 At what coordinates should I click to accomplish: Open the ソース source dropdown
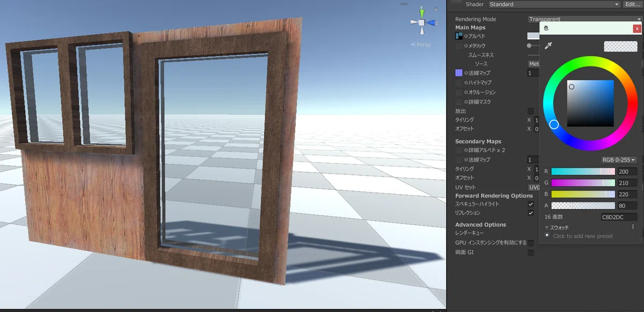534,64
